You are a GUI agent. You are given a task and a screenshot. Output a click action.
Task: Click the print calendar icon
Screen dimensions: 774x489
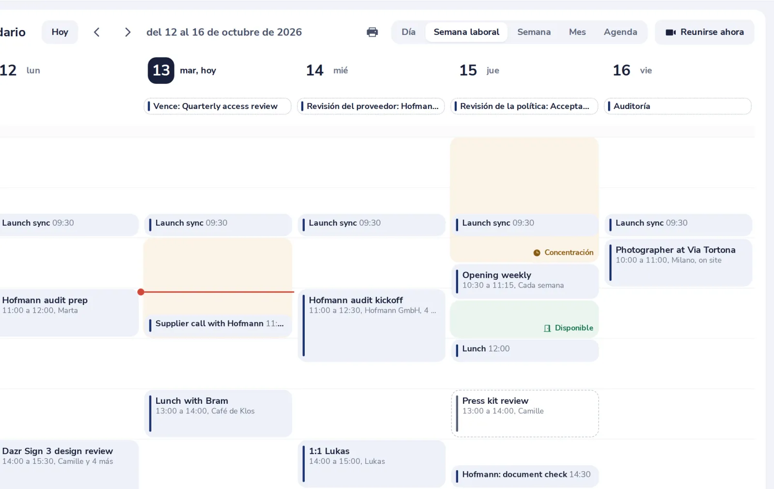(372, 32)
